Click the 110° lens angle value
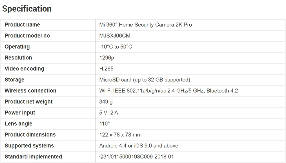 click(105, 124)
